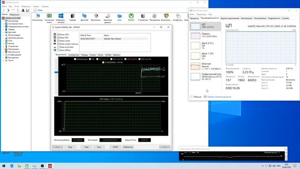Open the Дисплей category icon in icon grid
300x169 pixels.
(84, 16)
